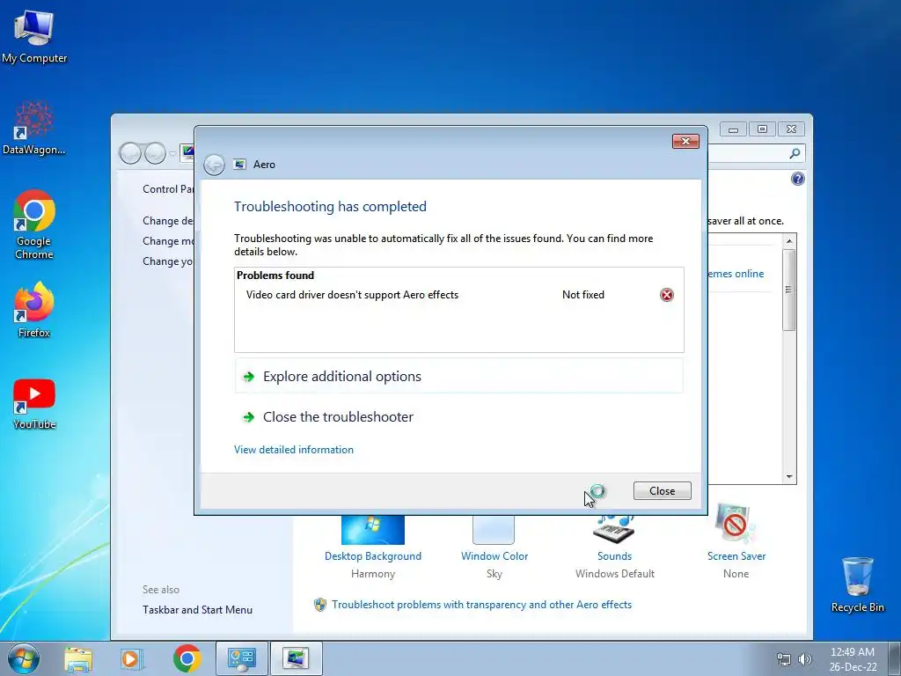This screenshot has height=676, width=901.
Task: Click the Control Panel Home link
Action: pos(168,189)
